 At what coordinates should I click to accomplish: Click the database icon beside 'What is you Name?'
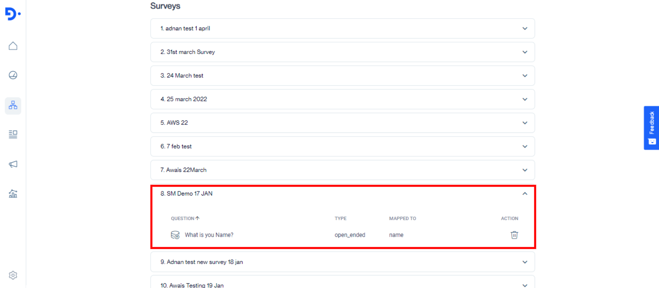click(175, 235)
